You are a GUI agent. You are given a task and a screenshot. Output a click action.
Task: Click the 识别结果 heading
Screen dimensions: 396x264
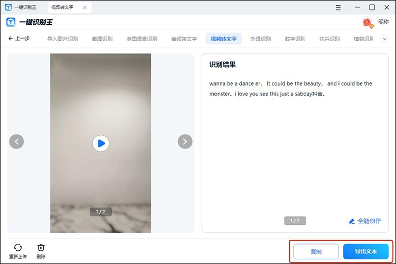(222, 64)
